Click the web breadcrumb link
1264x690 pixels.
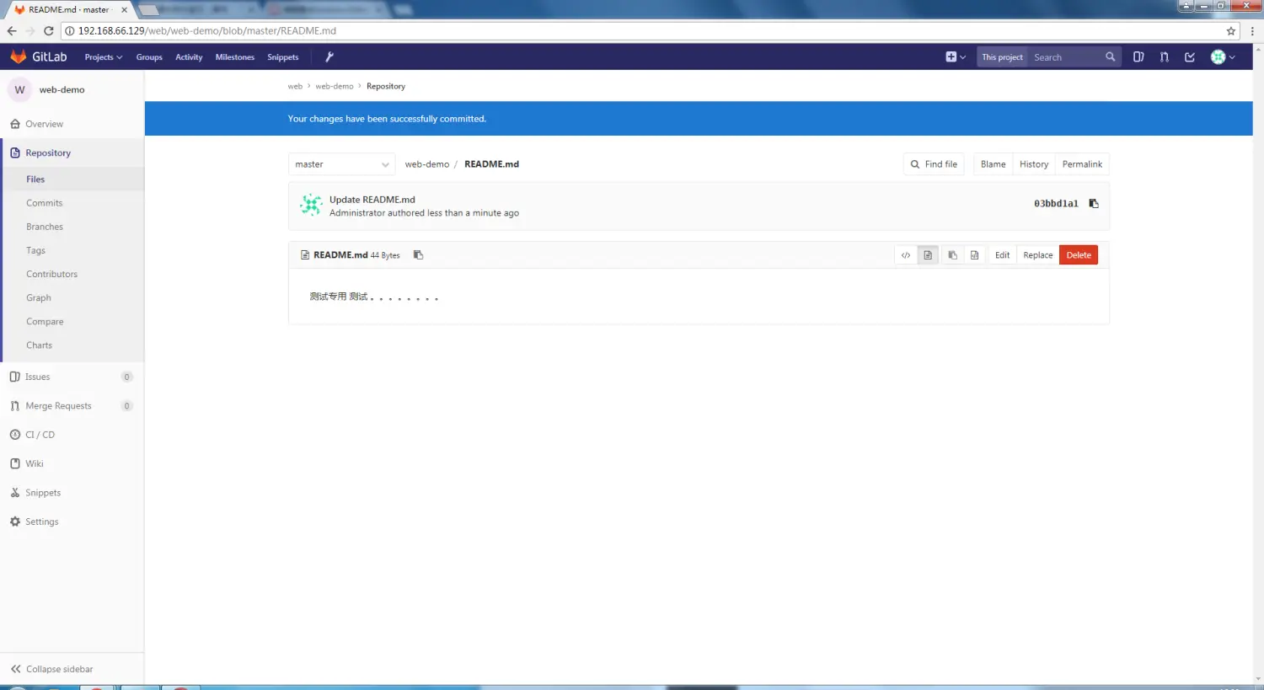[x=295, y=86]
